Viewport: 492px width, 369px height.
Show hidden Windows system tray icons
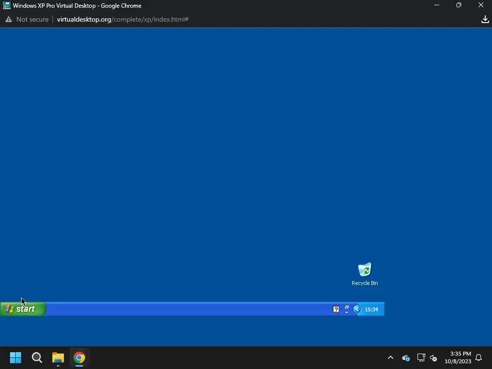coord(391,357)
